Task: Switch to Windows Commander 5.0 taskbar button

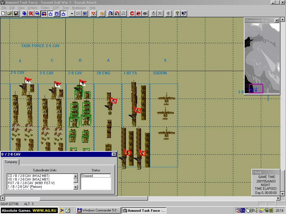Action: (x=99, y=210)
